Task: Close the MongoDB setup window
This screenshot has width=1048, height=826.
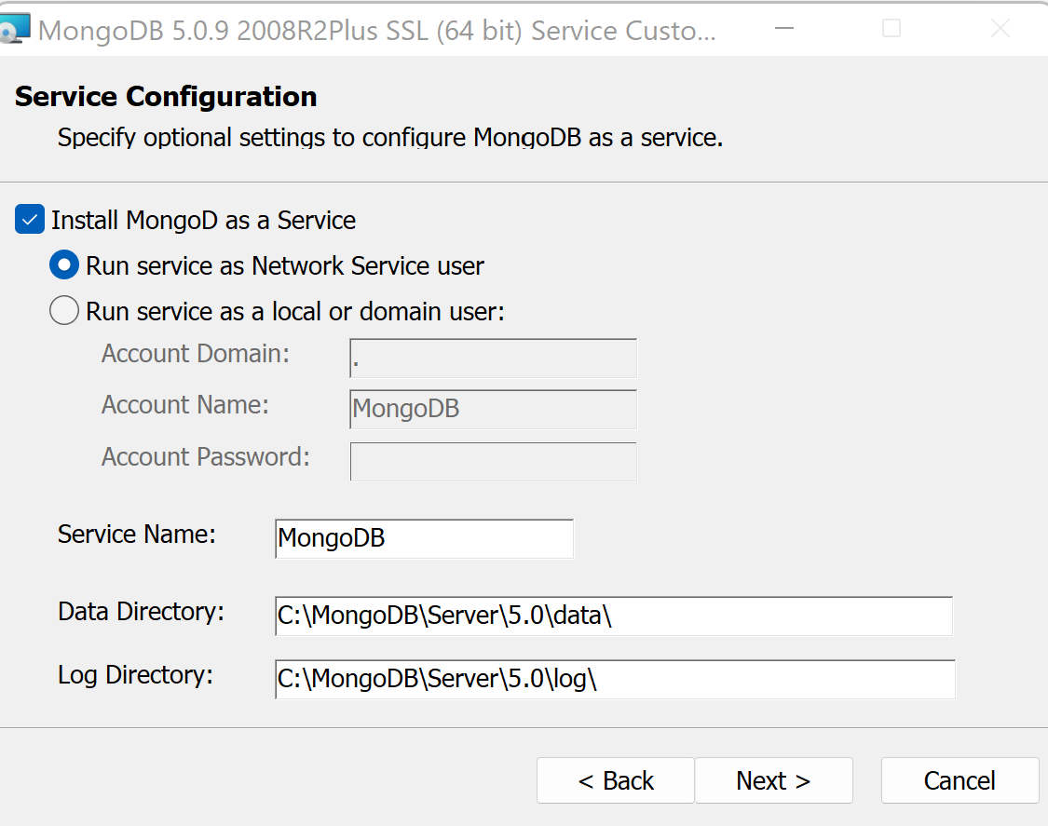Action: (1000, 29)
